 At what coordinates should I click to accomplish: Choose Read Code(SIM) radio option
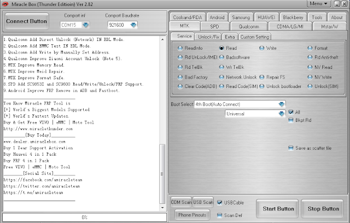(238, 86)
